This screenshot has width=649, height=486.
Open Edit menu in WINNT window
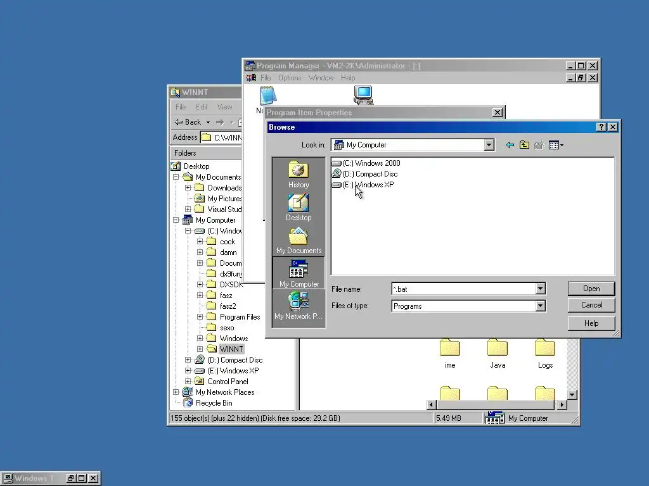point(202,106)
